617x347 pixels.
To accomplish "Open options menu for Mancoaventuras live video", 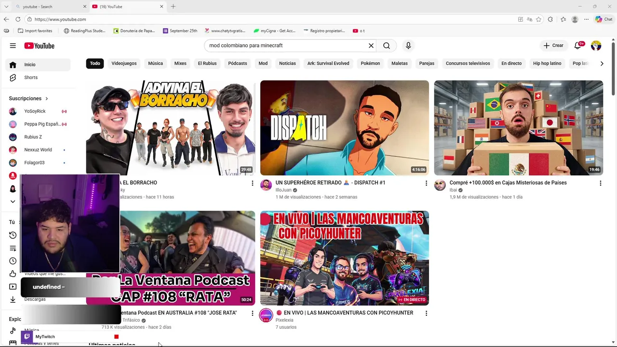I will coord(426,313).
